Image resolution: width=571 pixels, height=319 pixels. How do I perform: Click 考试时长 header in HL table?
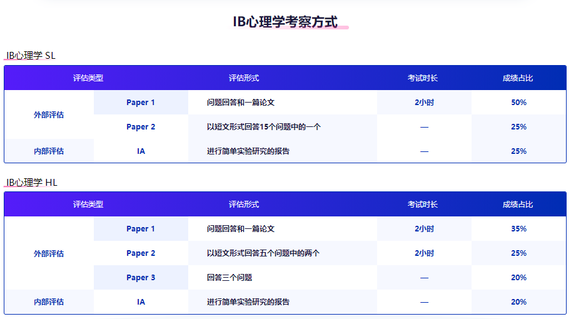coord(422,205)
